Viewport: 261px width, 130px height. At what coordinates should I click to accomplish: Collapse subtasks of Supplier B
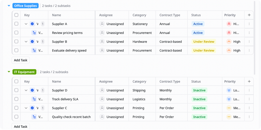tap(26, 42)
